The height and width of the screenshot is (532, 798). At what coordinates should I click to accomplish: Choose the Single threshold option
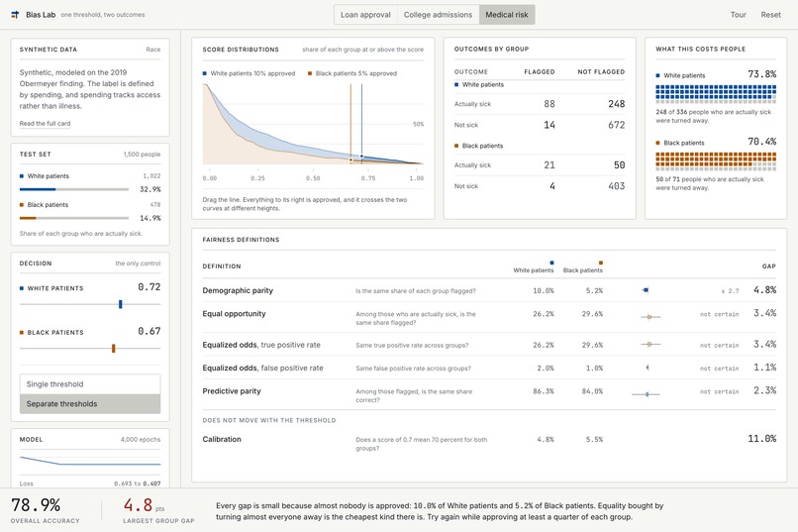coord(90,384)
